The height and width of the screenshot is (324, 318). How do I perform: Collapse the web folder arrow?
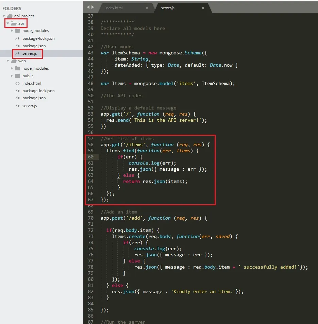[8, 61]
